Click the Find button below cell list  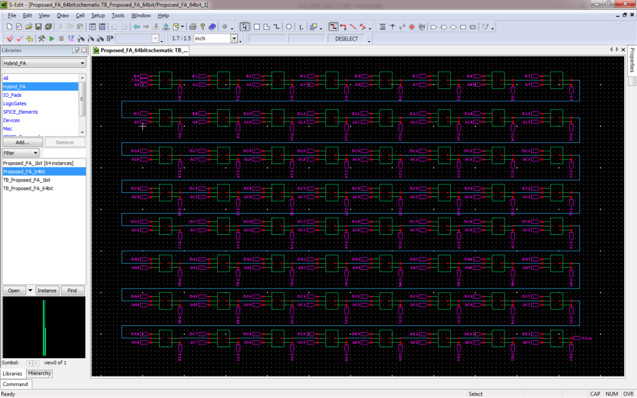pyautogui.click(x=72, y=290)
